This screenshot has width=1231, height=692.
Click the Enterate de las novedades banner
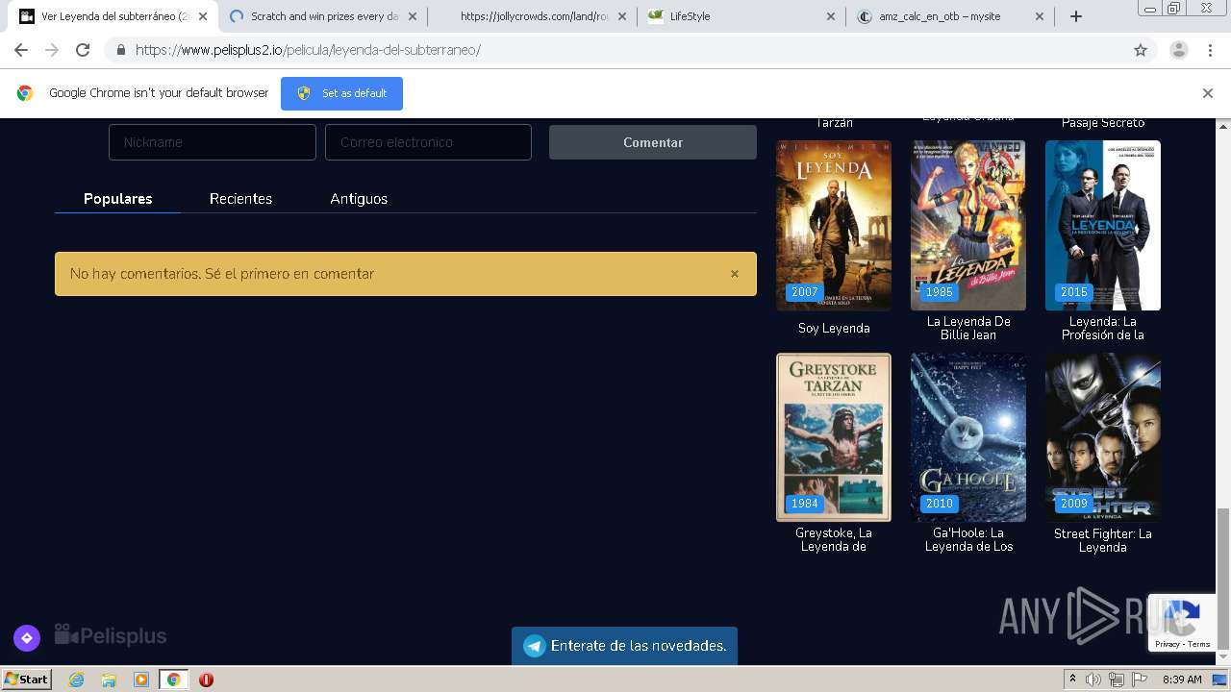pyautogui.click(x=624, y=646)
